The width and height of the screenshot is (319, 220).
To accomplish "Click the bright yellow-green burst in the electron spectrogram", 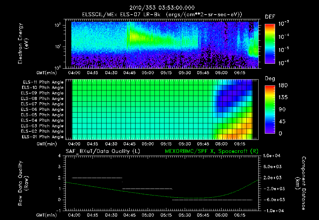I will coord(135,36).
